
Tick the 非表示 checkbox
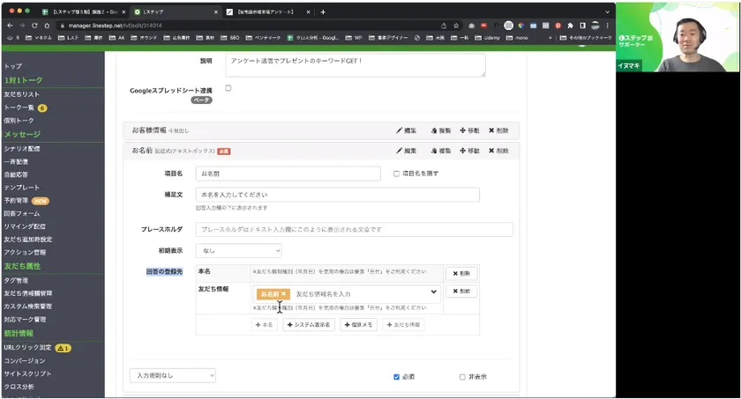tap(462, 377)
